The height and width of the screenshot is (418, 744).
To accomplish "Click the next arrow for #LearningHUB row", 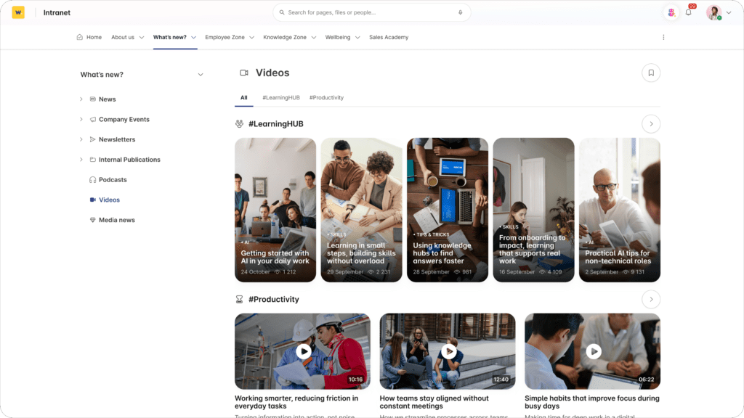I will 651,124.
